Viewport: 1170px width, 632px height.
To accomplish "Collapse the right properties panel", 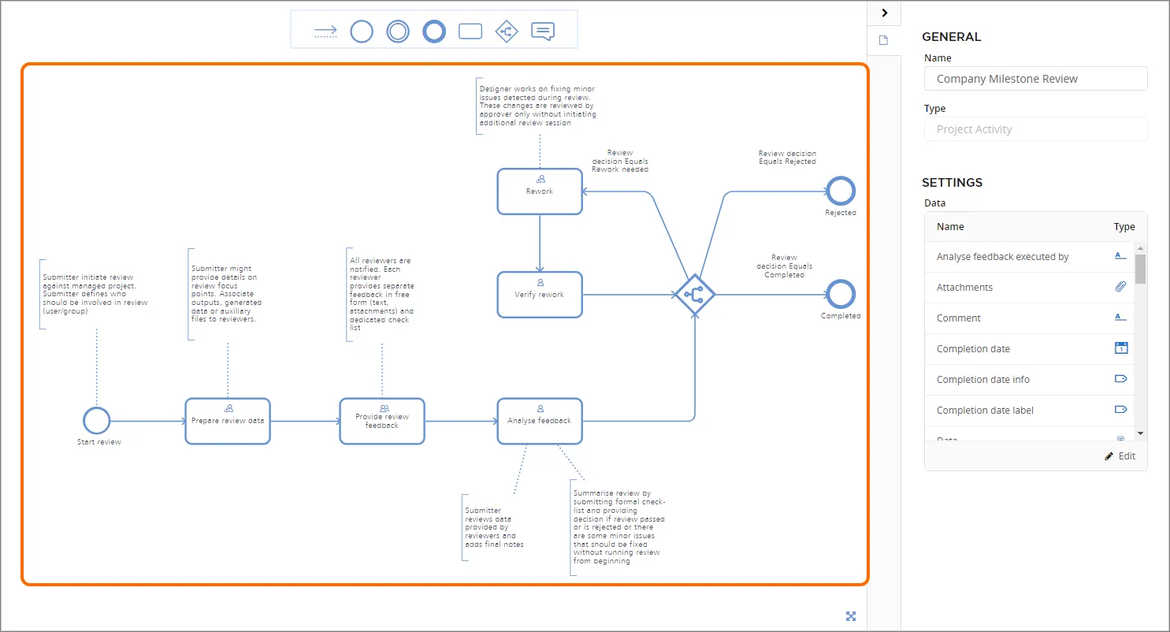I will click(884, 13).
